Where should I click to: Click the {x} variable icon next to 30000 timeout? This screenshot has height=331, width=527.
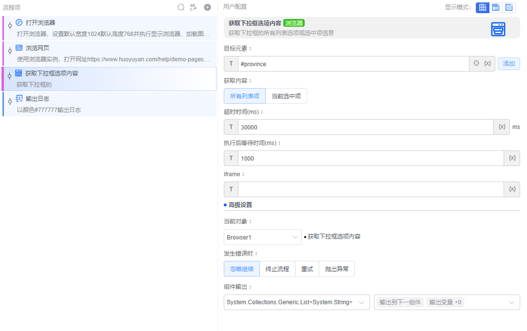(x=503, y=127)
